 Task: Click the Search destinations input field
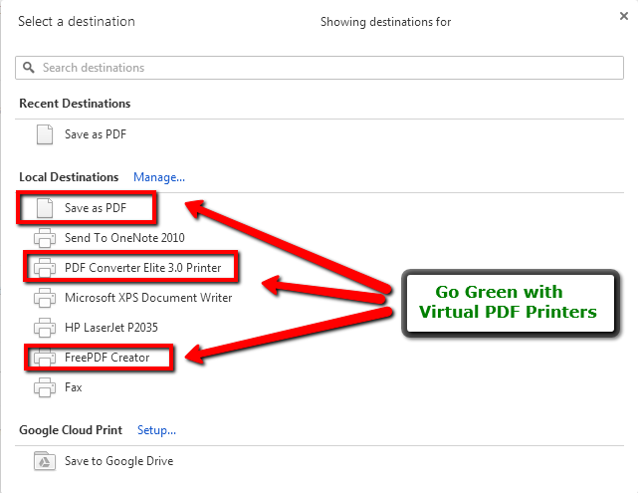click(319, 68)
